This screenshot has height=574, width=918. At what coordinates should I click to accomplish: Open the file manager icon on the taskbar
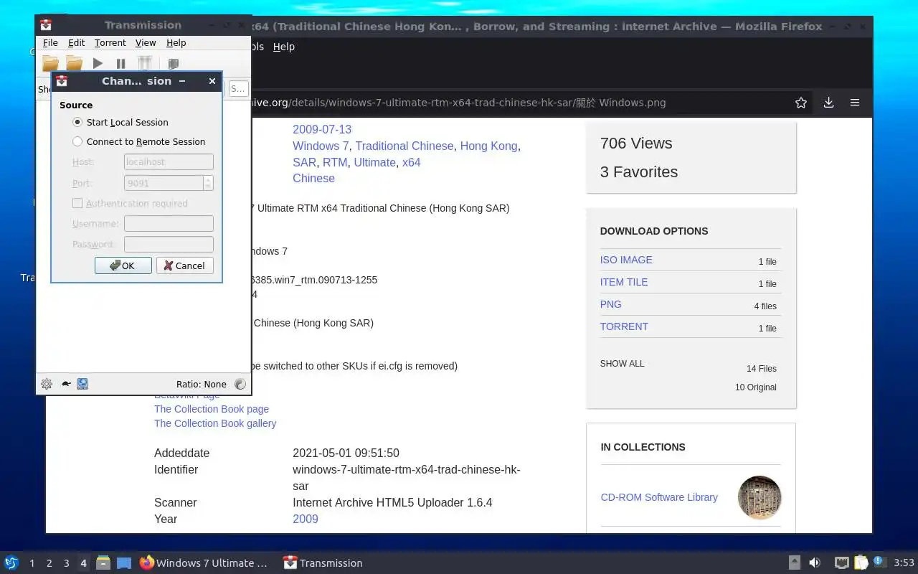pos(103,563)
